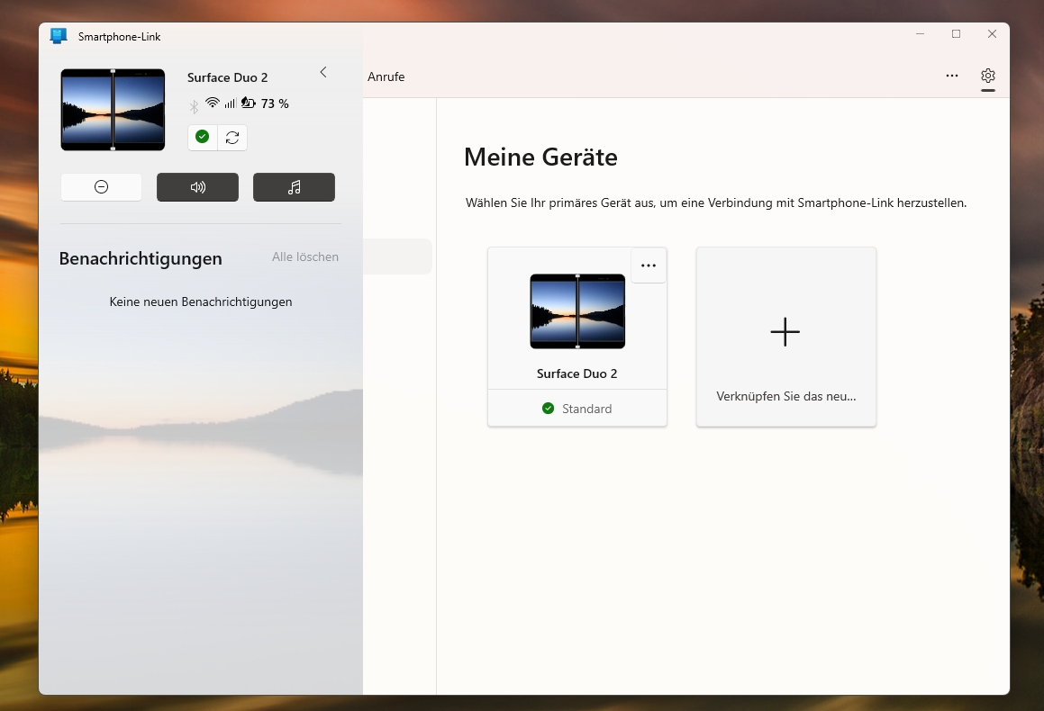Viewport: 1044px width, 711px height.
Task: Maximize the Smartphone-Link window
Action: coord(956,34)
